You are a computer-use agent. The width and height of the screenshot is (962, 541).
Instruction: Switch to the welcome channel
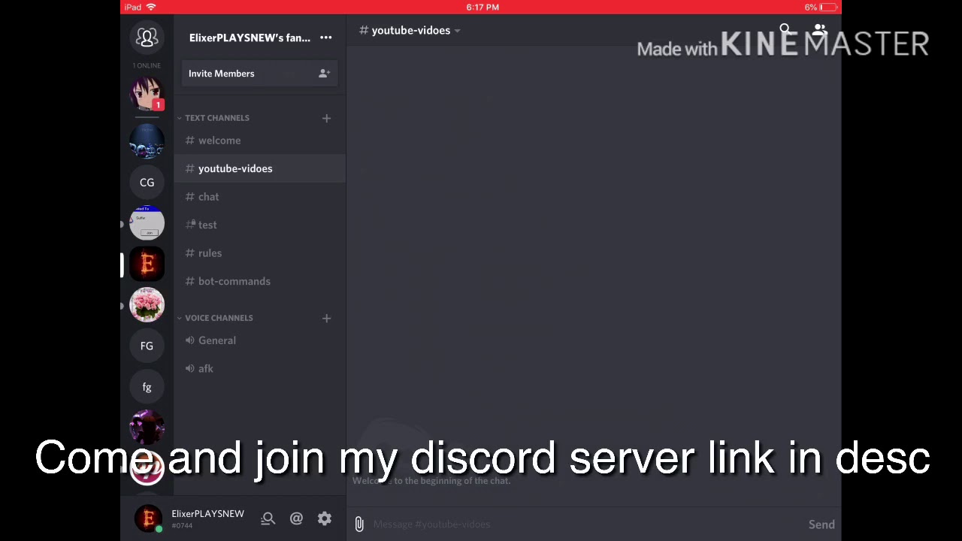point(260,141)
